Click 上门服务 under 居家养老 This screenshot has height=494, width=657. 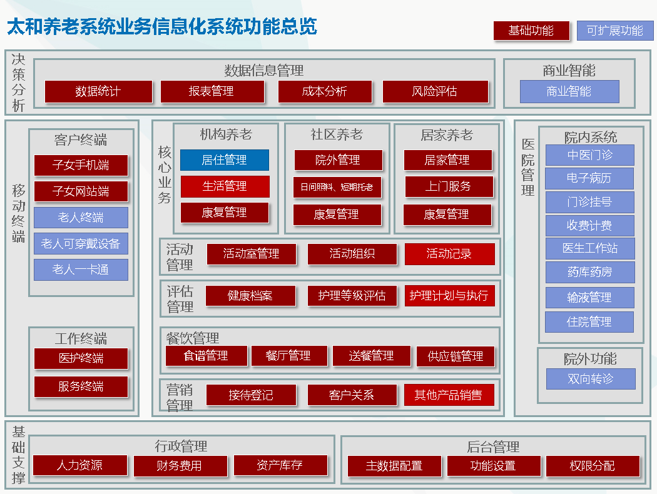pos(449,186)
